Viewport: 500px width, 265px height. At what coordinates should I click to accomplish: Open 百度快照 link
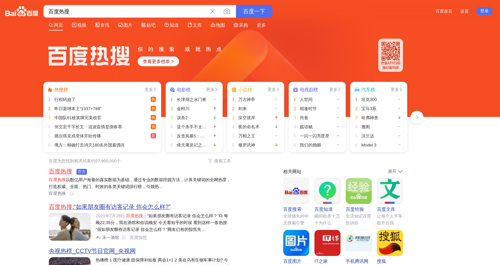click(138, 238)
